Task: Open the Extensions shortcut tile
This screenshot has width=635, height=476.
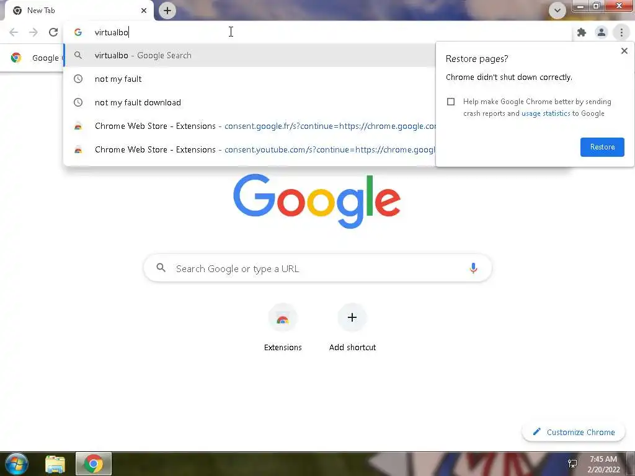Action: (283, 328)
